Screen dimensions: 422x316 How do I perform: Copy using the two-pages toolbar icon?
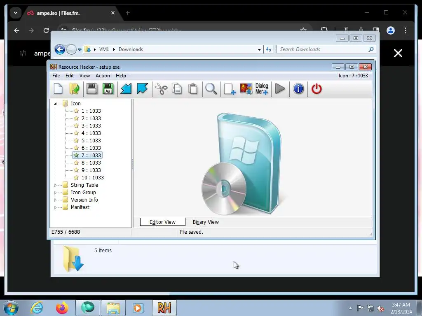pyautogui.click(x=177, y=89)
